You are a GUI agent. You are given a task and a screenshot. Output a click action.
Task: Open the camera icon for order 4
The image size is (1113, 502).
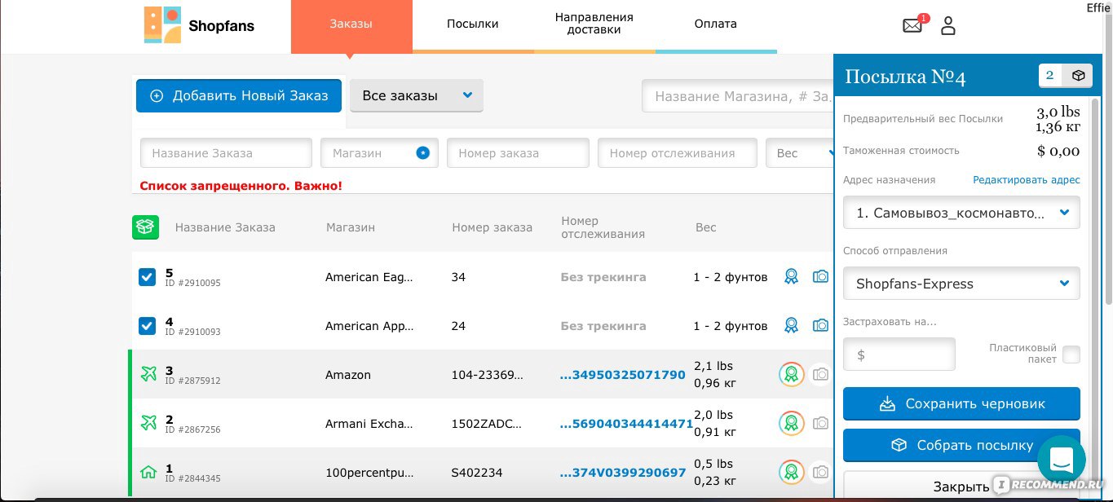820,326
